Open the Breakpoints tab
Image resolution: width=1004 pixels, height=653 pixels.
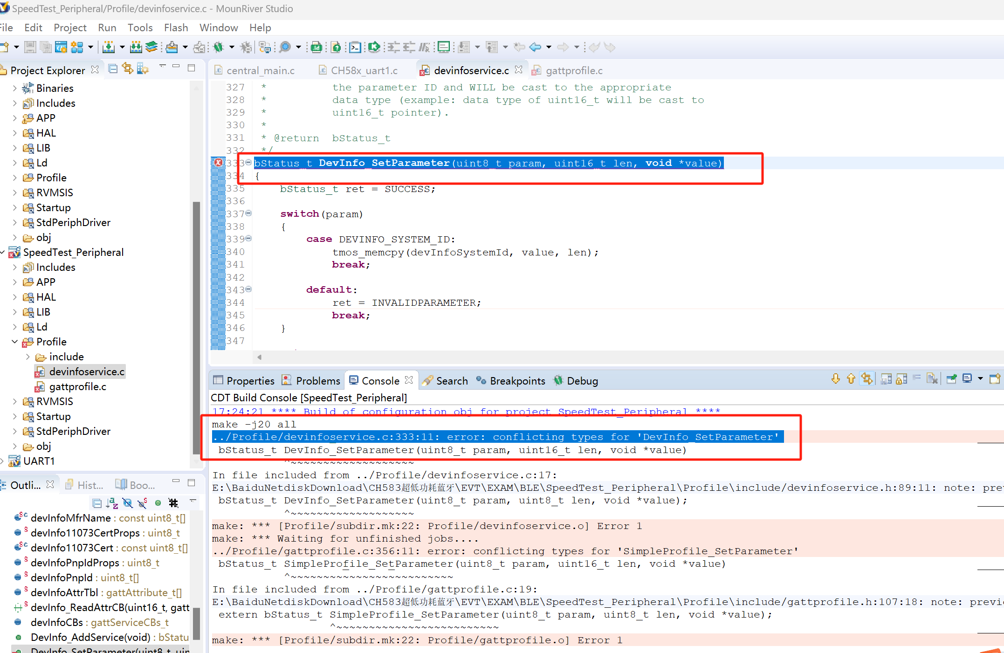pos(511,381)
